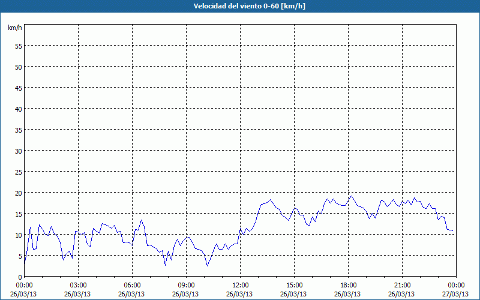The height and width of the screenshot is (300, 480).
Task: Click the 09:00 time label
Action: [x=187, y=286]
